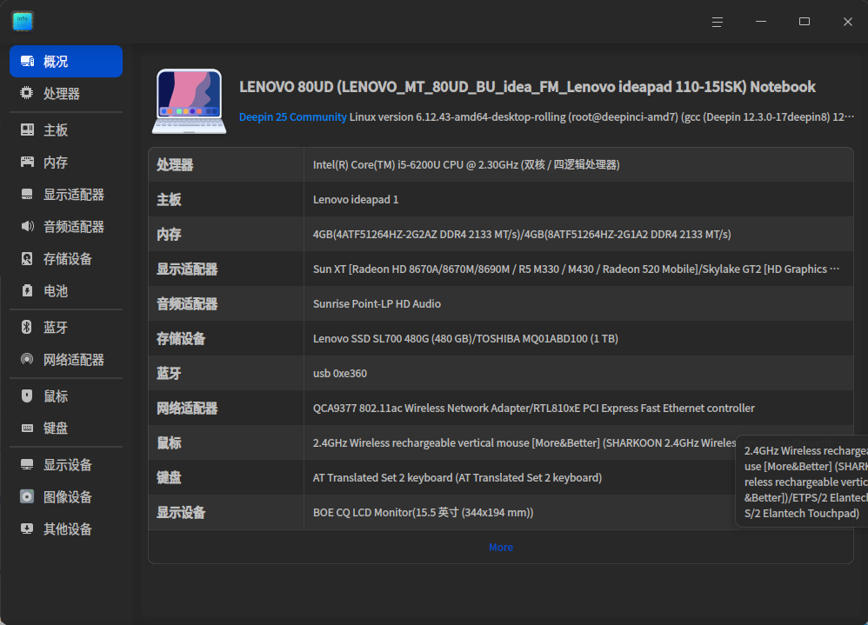Image resolution: width=868 pixels, height=625 pixels.
Task: Click the 鼠标 mouse icon in sidebar
Action: click(27, 396)
